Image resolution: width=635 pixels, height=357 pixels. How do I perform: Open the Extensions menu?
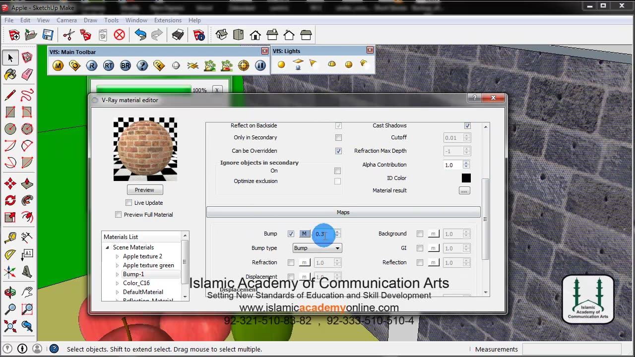(x=168, y=20)
